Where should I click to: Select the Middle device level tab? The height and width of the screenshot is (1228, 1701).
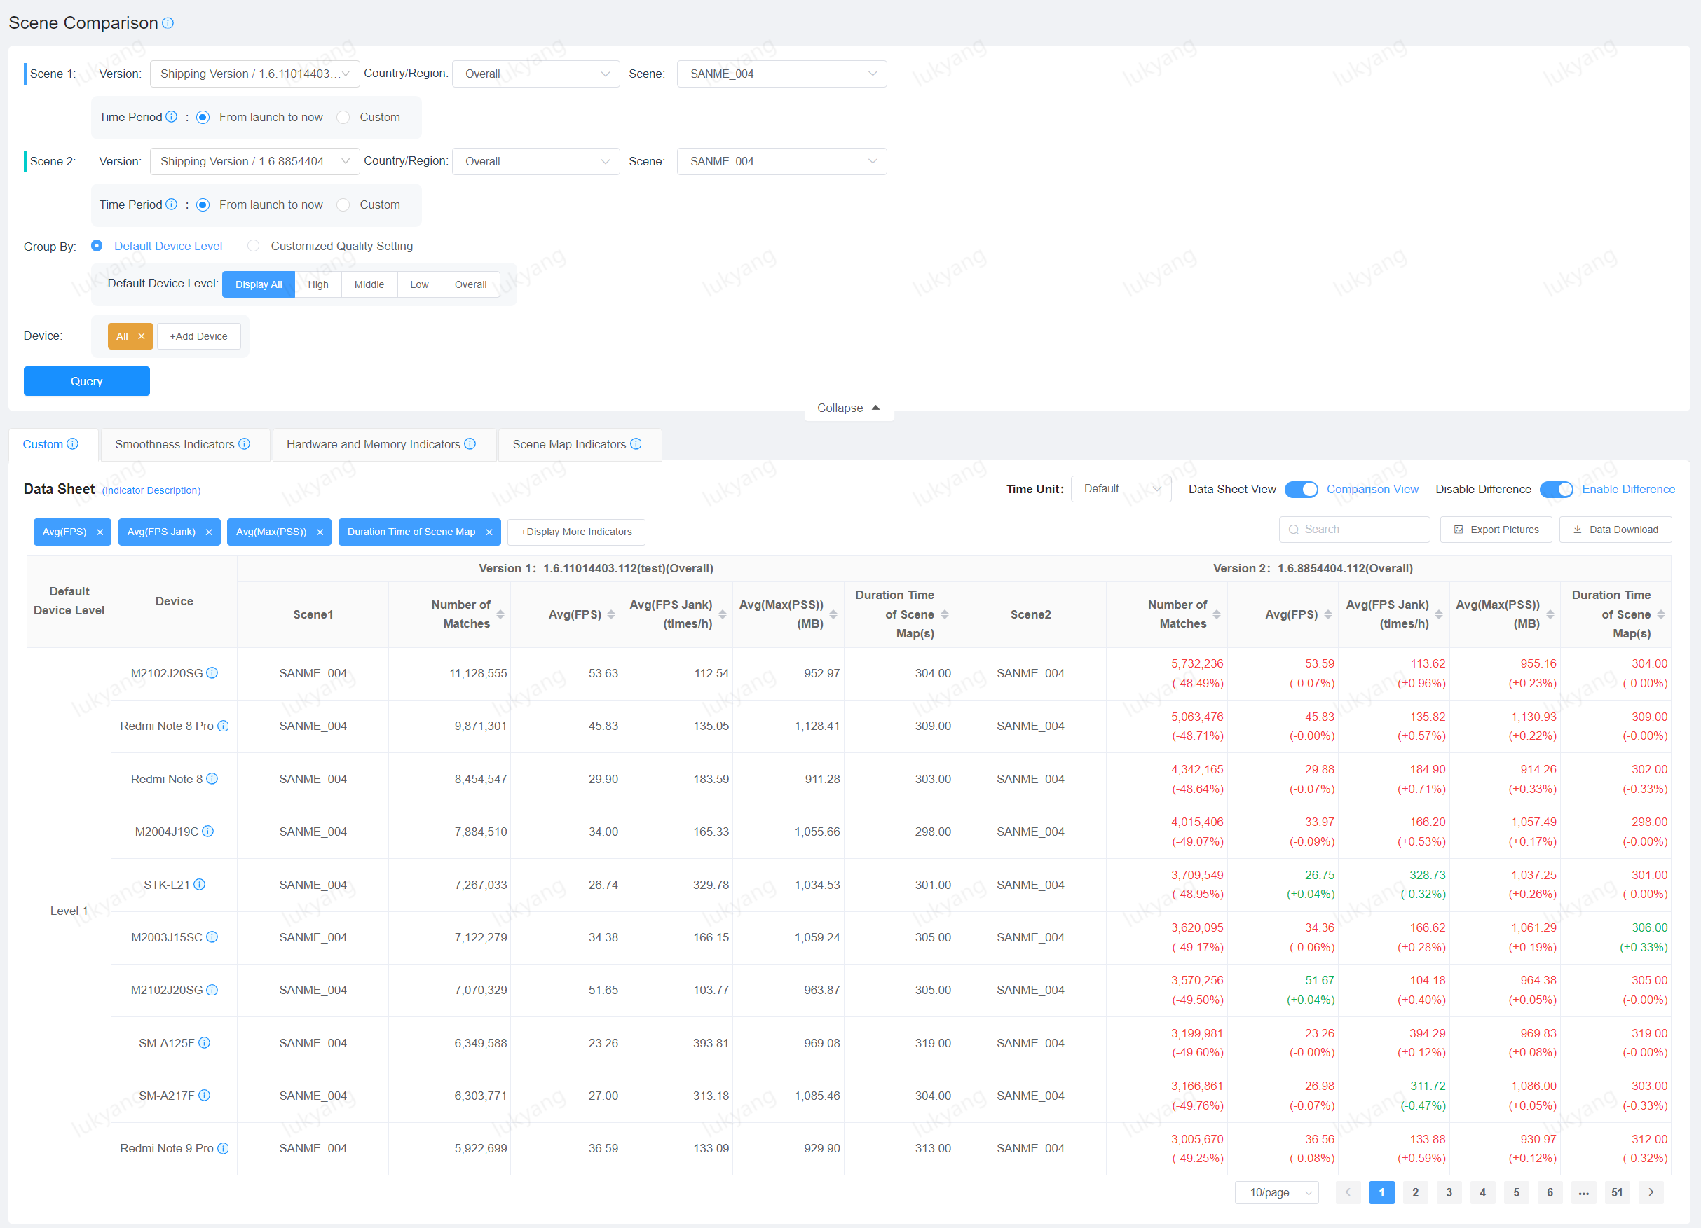pyautogui.click(x=369, y=285)
